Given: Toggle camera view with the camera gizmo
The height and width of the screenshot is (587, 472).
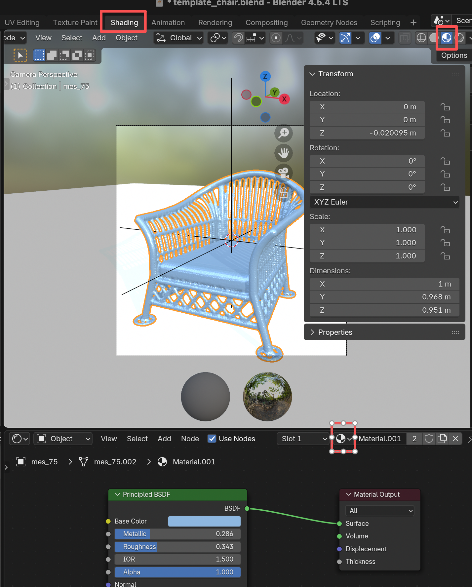Looking at the screenshot, I should click(x=284, y=172).
